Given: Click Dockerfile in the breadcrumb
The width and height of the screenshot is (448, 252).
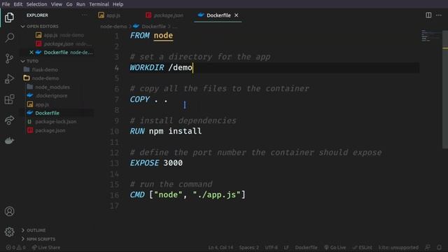Looking at the screenshot, I should click(153, 27).
